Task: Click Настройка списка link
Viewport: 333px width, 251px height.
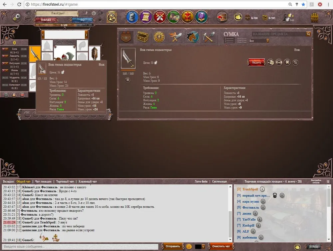Action: pos(316,181)
